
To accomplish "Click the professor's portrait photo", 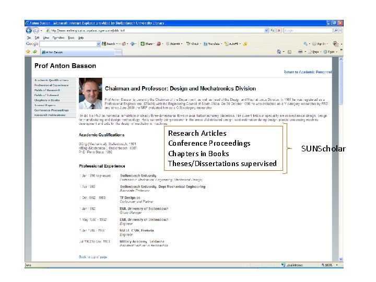I will [90, 93].
